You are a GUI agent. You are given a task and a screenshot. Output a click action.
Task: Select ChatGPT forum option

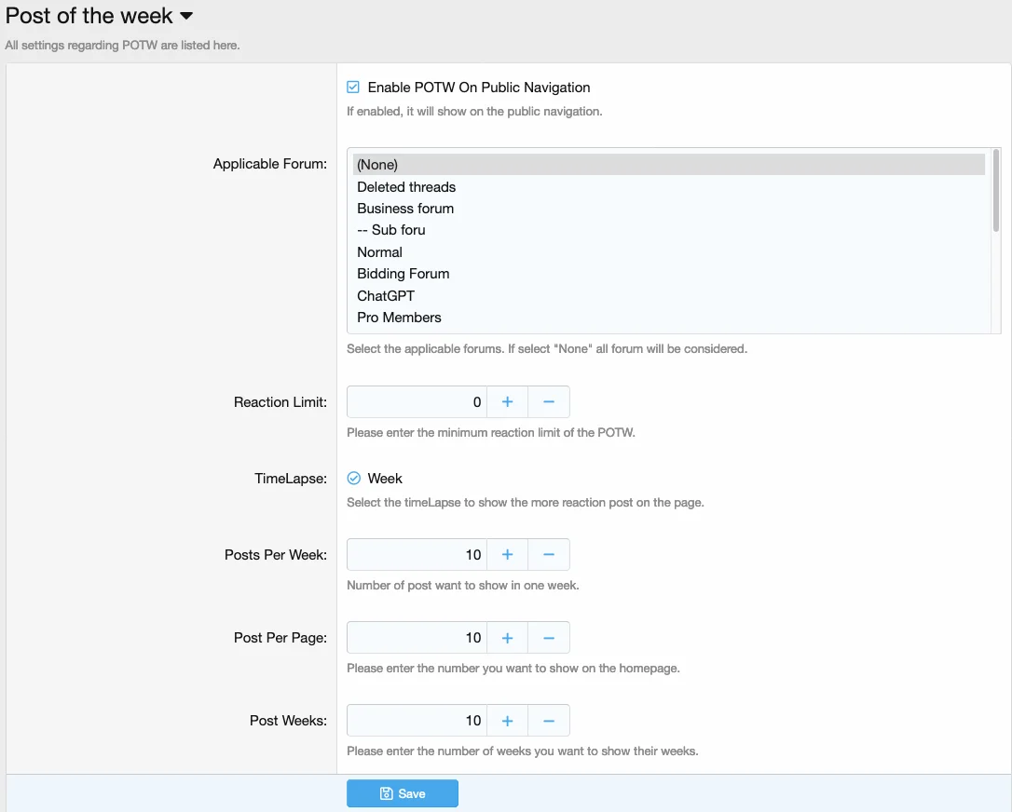[386, 296]
